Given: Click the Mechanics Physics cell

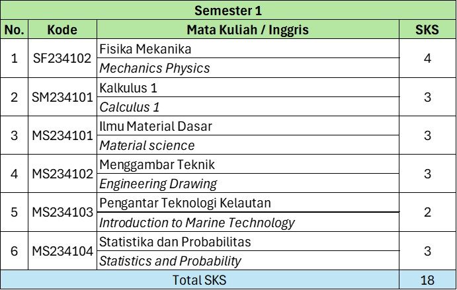Looking at the screenshot, I should (154, 68).
